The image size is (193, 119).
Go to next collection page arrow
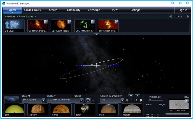[188, 16]
